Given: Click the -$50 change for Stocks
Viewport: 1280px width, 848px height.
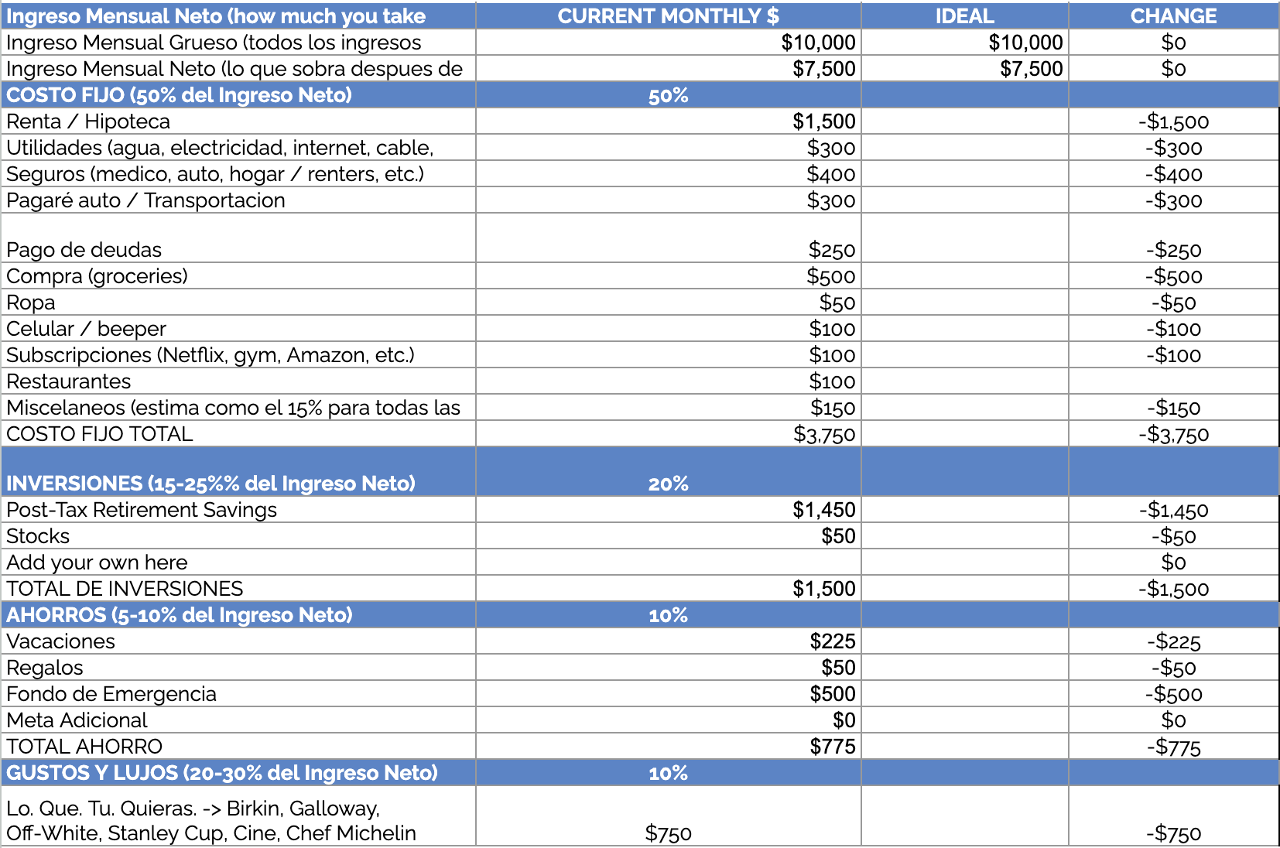Looking at the screenshot, I should click(x=1173, y=536).
